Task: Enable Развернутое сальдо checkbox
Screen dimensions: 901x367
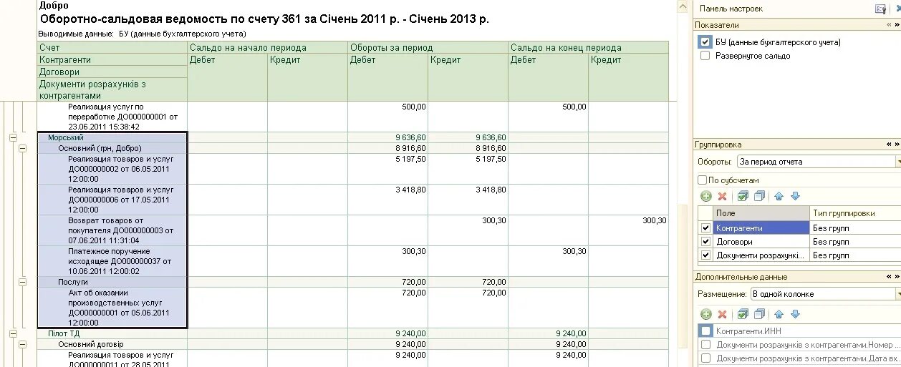Action: tap(705, 56)
